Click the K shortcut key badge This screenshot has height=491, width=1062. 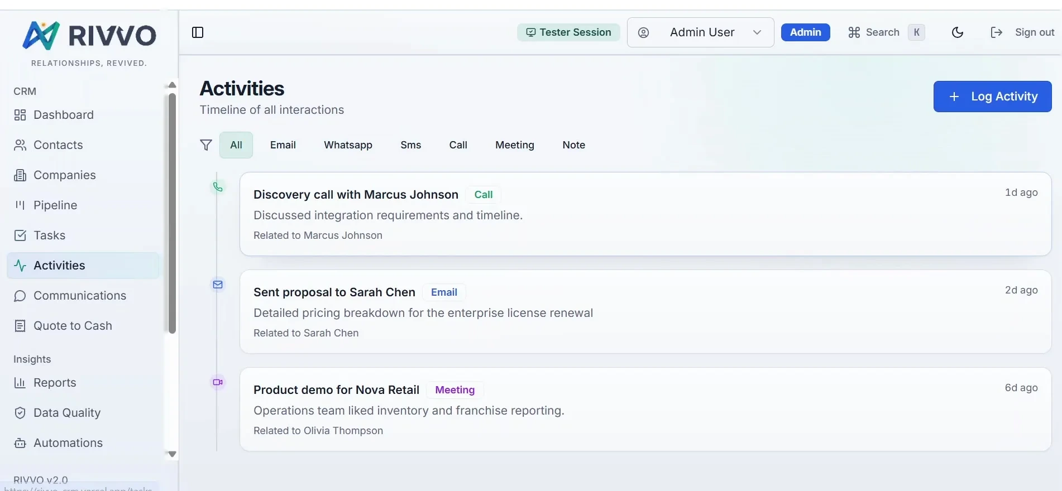[x=916, y=32]
